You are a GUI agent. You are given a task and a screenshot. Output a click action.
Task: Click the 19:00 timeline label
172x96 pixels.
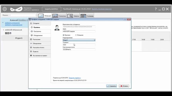tap(153, 39)
